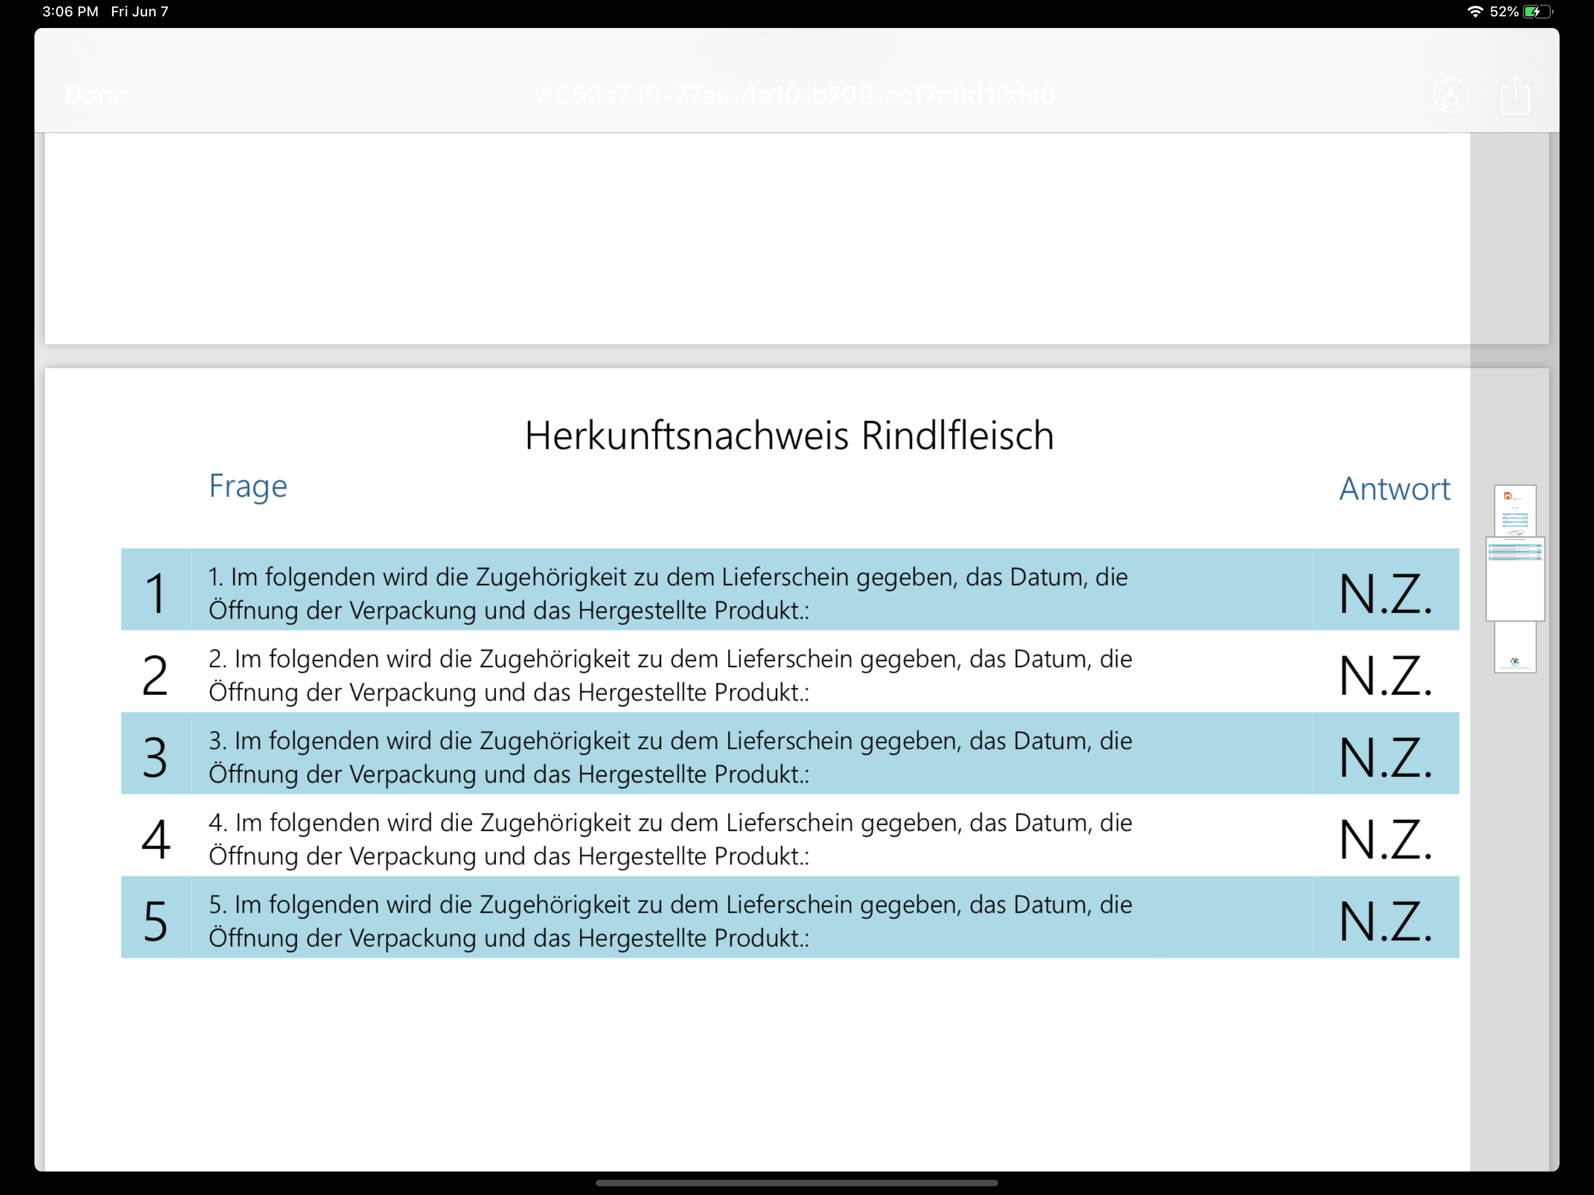Screen dimensions: 1594x1195
Task: Click the question text starting with 4.
Action: click(670, 839)
